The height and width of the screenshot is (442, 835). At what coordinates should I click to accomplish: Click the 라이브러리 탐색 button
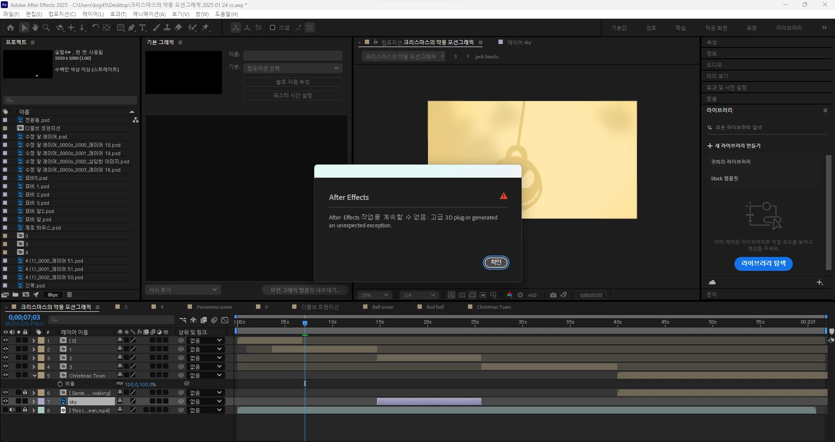[x=763, y=263]
